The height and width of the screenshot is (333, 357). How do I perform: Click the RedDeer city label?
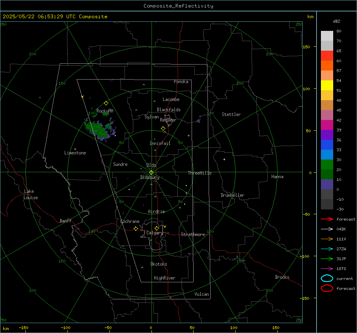[x=168, y=120]
